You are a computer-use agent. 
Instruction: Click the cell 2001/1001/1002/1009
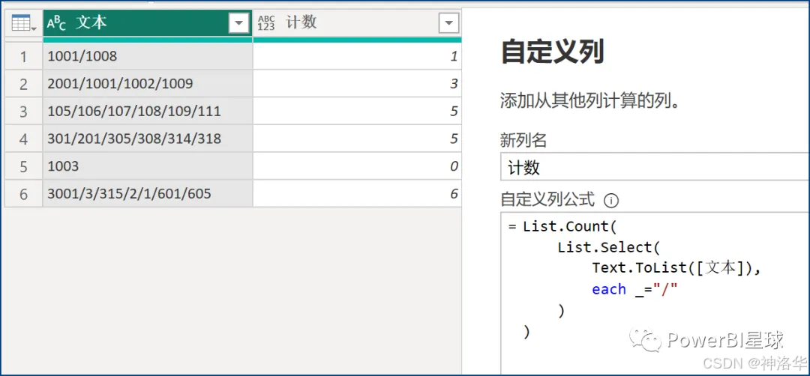(148, 84)
